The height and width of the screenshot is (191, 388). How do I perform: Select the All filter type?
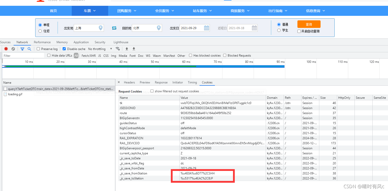point(76,56)
